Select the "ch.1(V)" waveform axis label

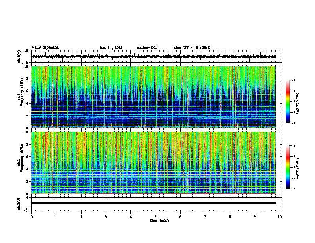click(x=19, y=56)
